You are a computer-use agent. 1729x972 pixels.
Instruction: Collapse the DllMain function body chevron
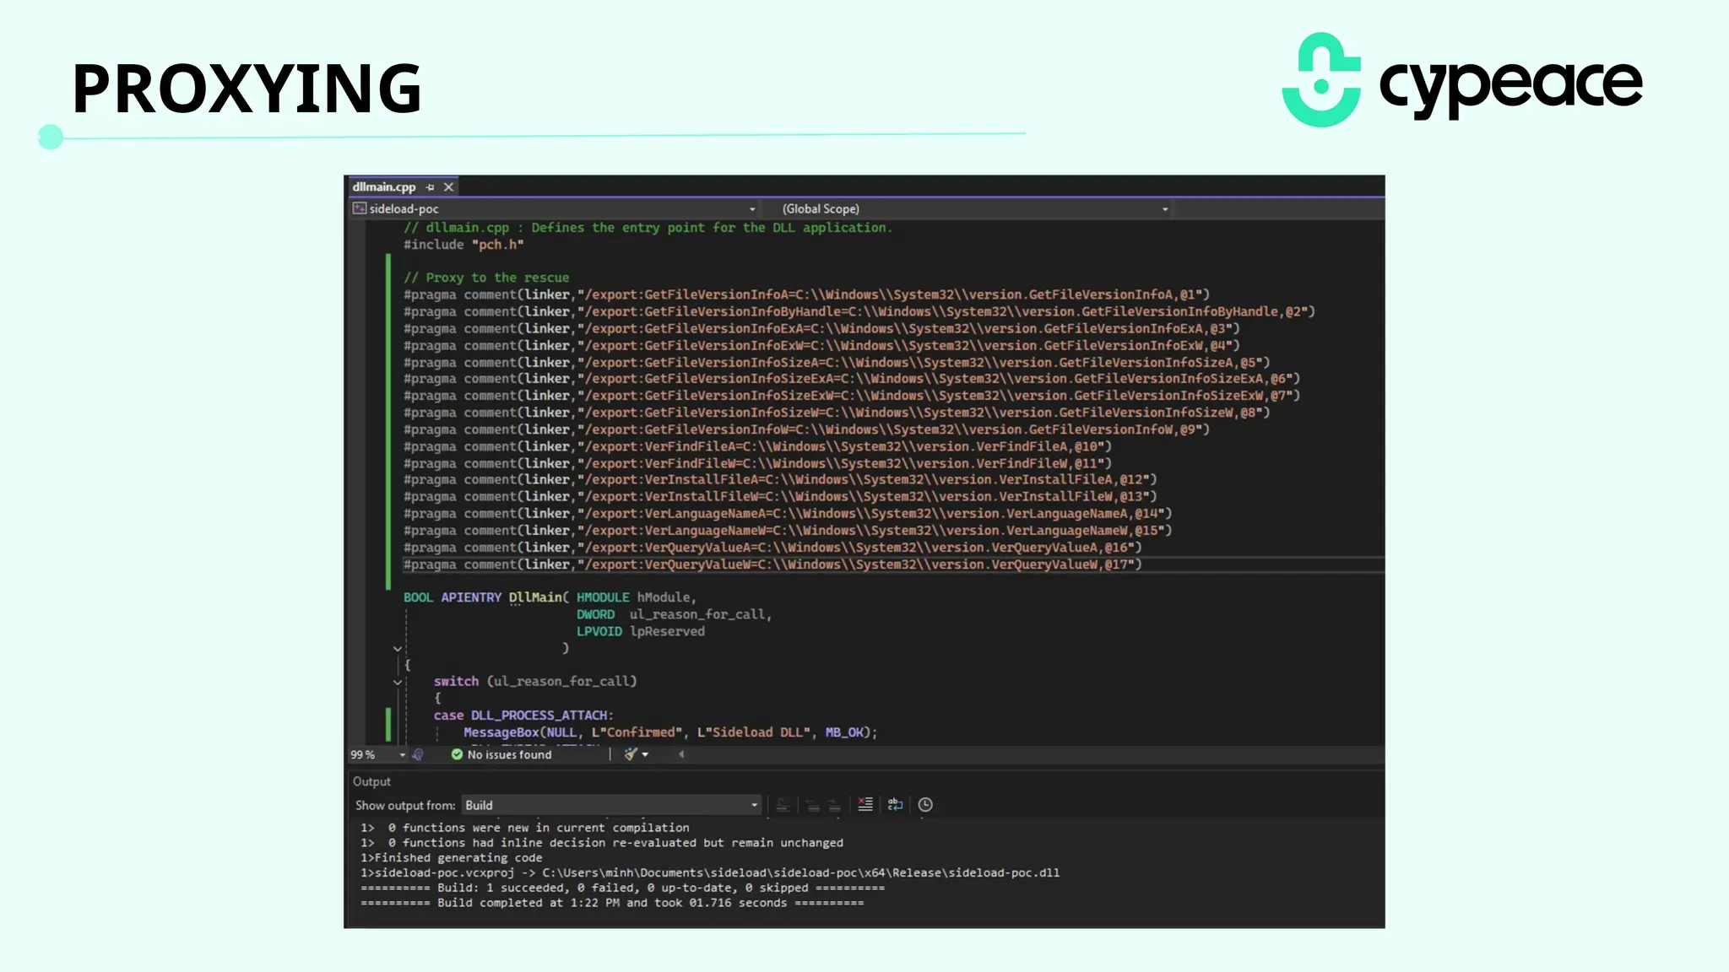(398, 648)
